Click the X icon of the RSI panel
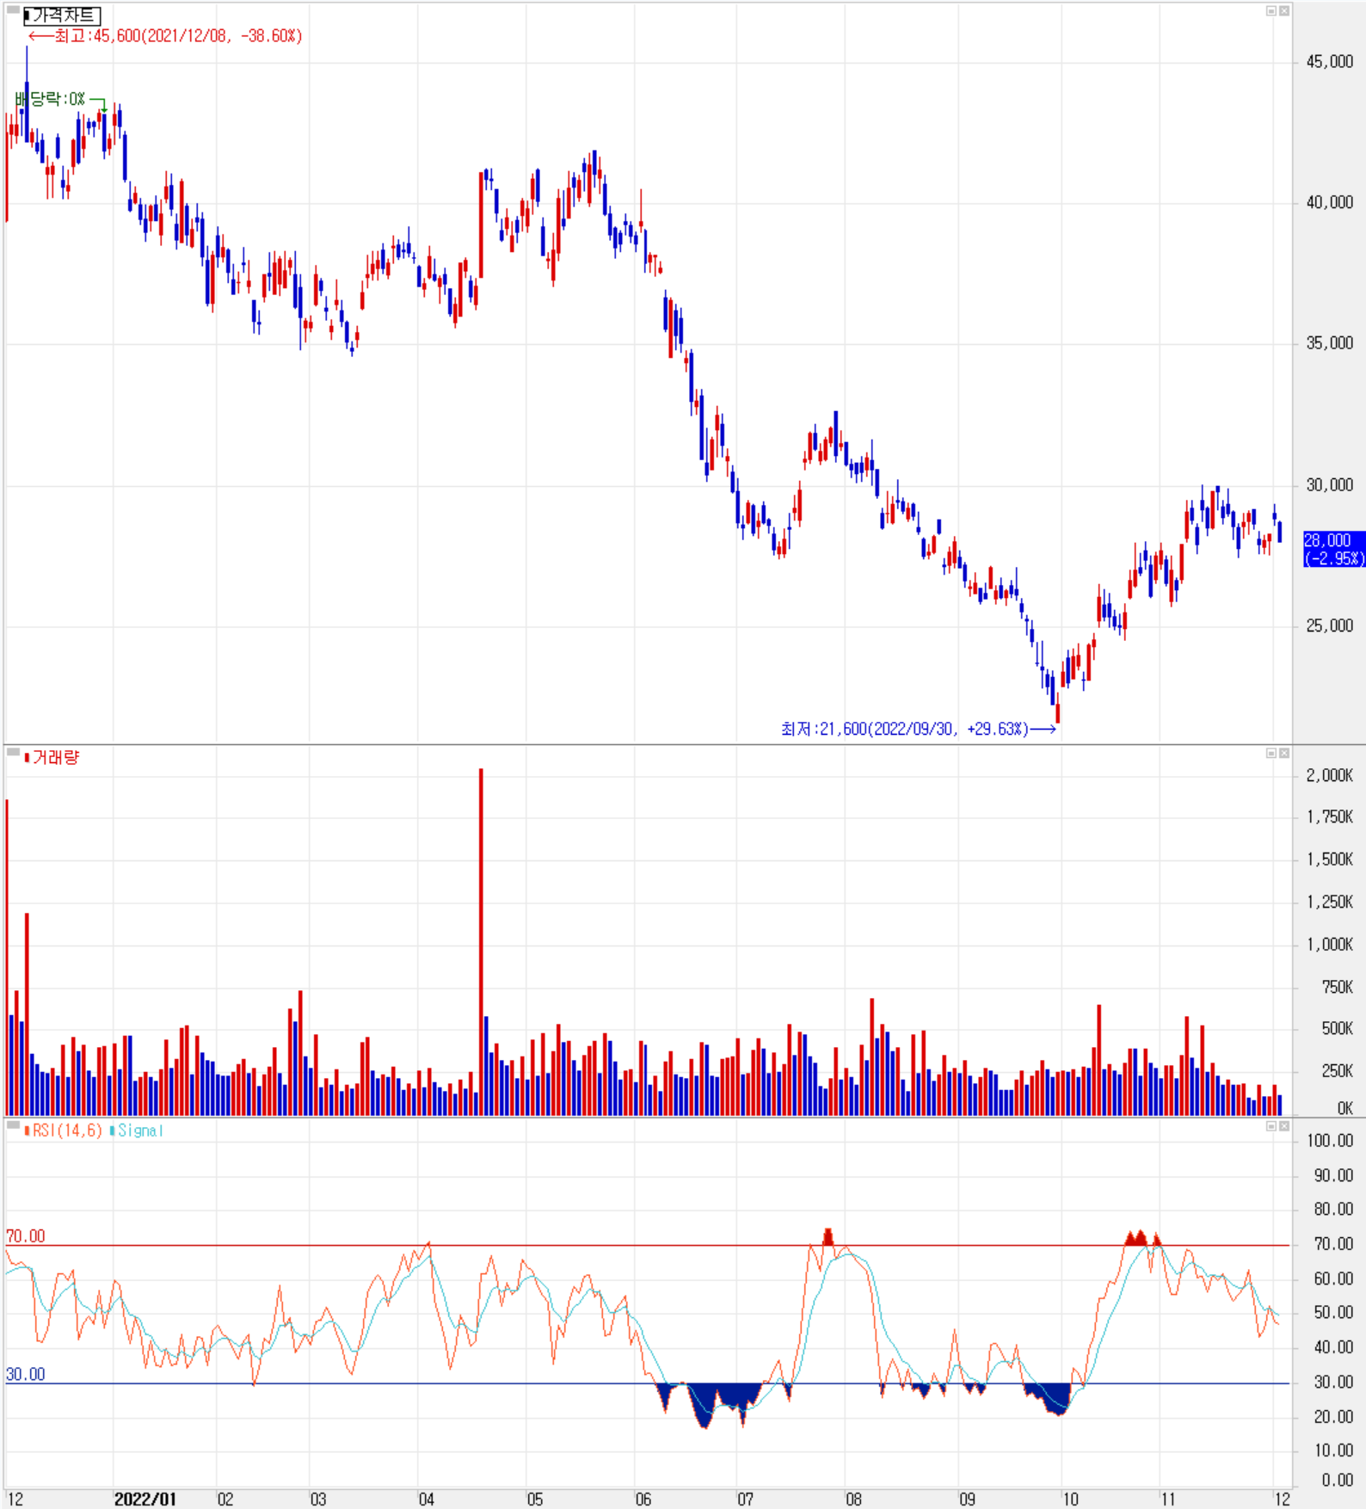The height and width of the screenshot is (1509, 1366). click(x=1283, y=1125)
